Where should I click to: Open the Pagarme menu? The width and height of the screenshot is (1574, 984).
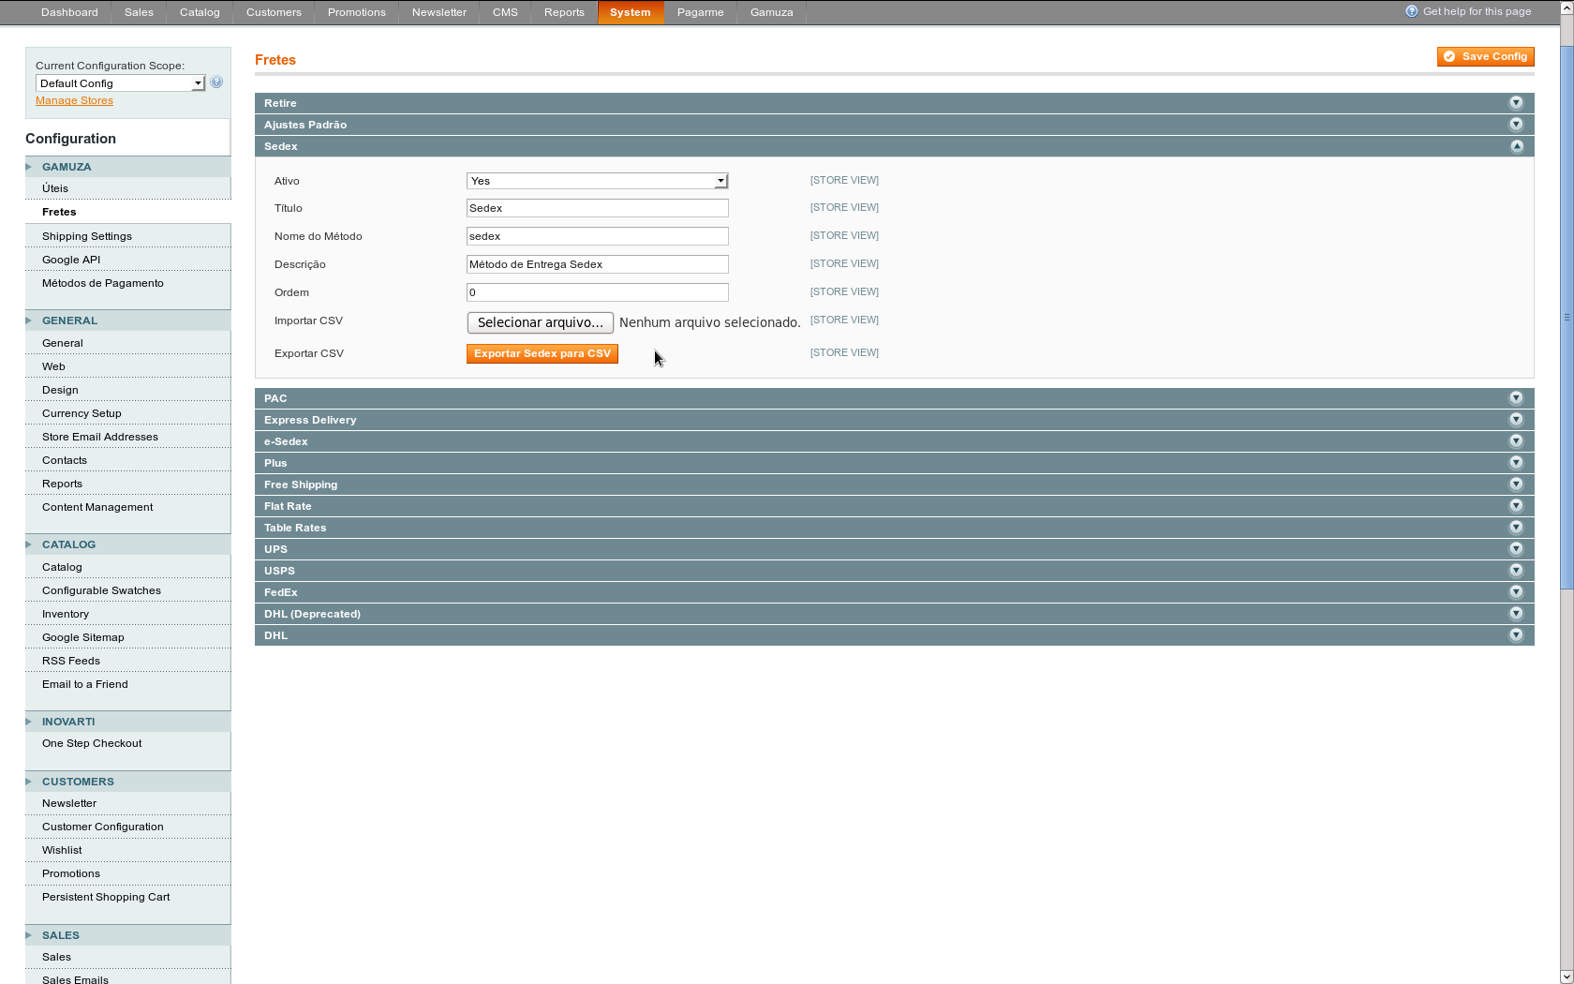tap(701, 12)
